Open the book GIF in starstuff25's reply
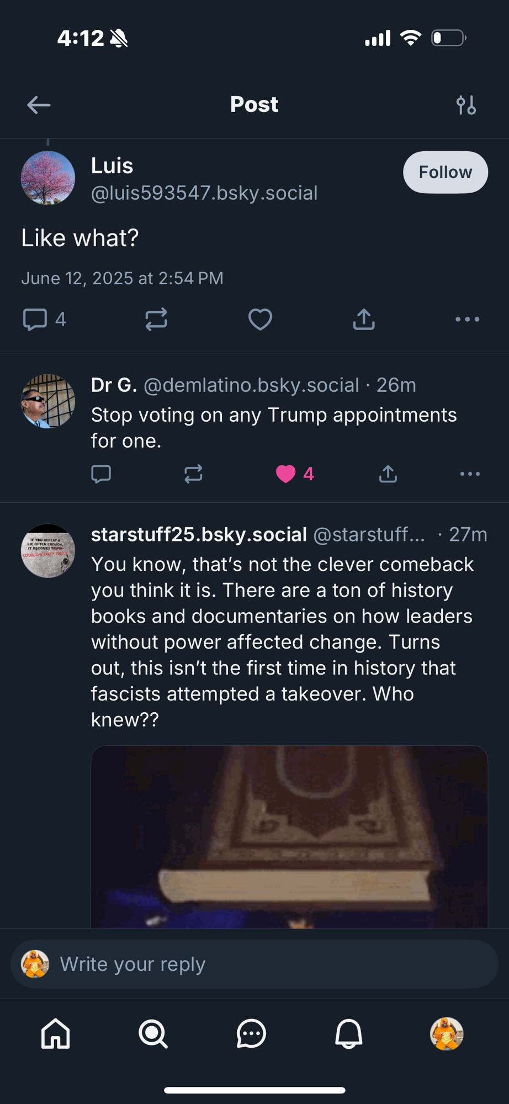The image size is (509, 1104). (x=289, y=836)
